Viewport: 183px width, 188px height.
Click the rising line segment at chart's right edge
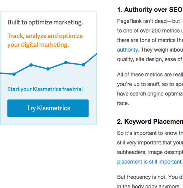tap(91, 59)
